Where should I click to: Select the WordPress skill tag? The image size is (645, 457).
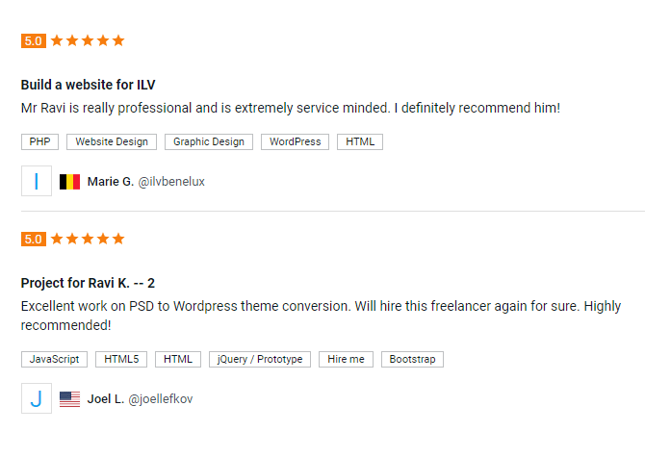[295, 141]
